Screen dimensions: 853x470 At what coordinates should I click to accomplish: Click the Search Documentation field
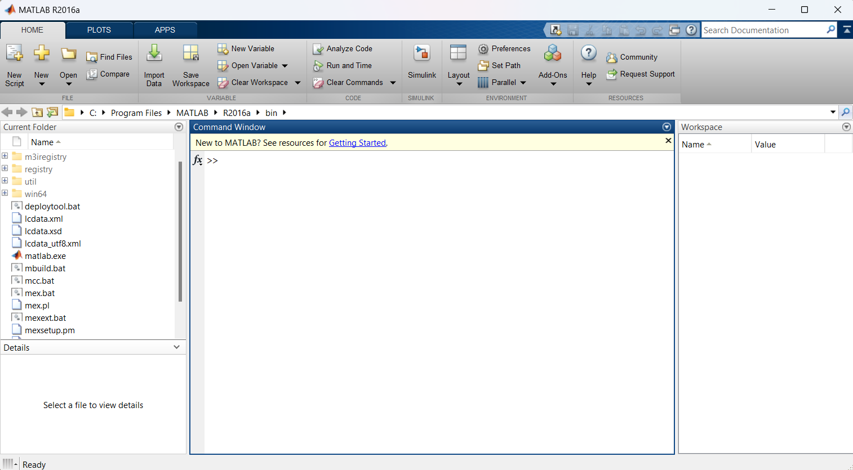click(763, 30)
